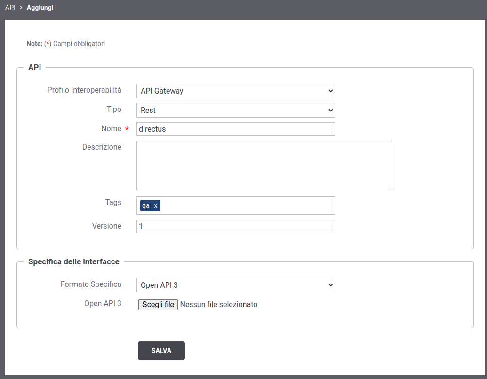Open the Formato Specifica dropdown
Image resolution: width=487 pixels, height=379 pixels.
pyautogui.click(x=235, y=285)
